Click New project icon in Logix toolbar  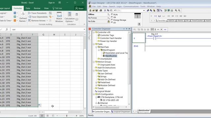(90, 10)
